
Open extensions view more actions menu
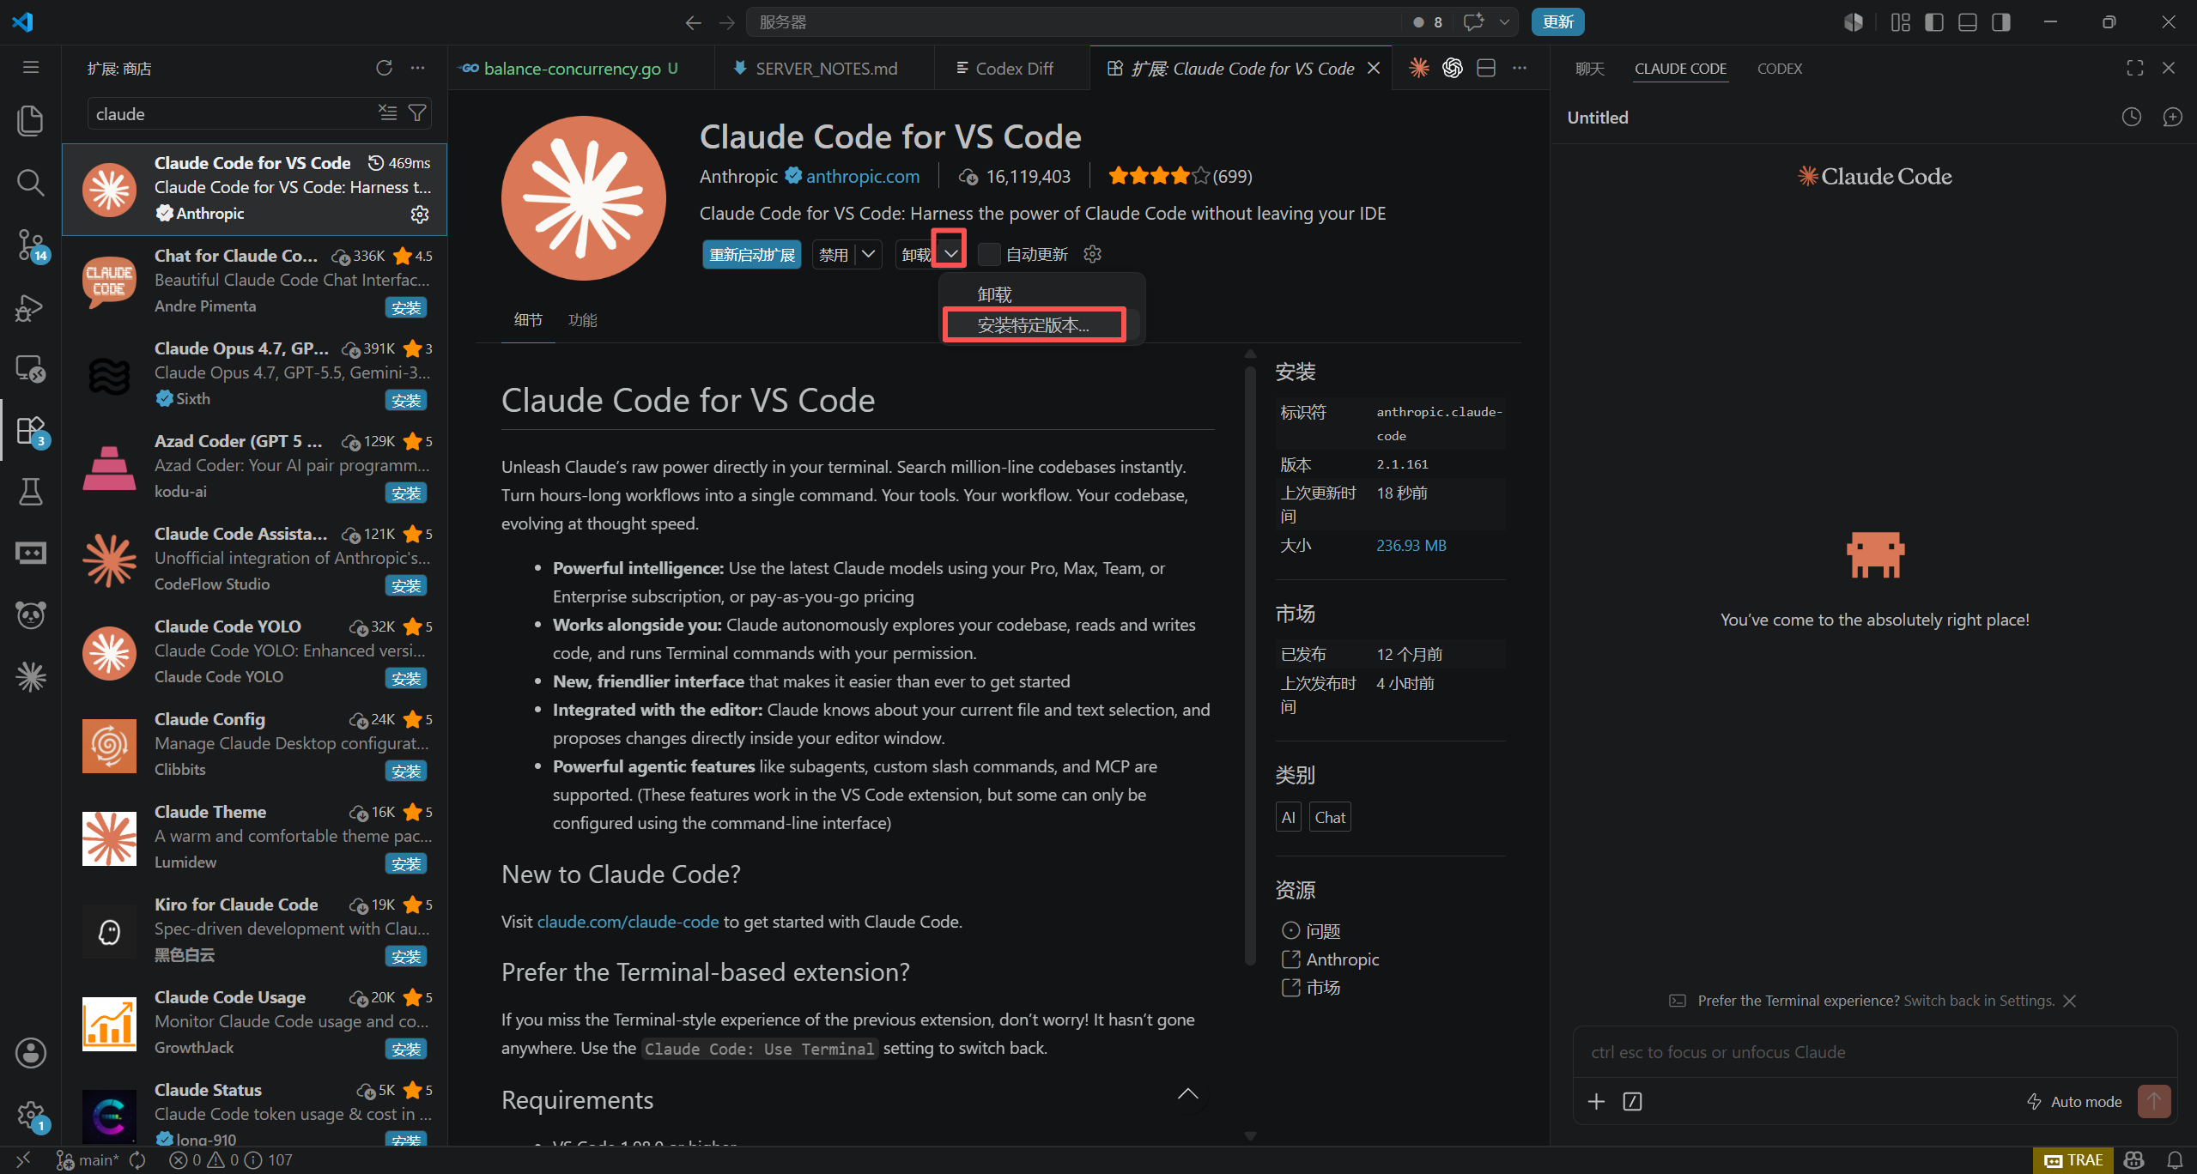point(417,68)
